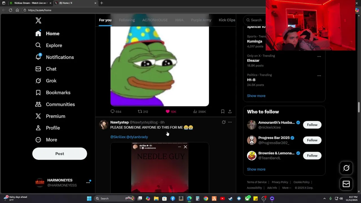Follow Progress Bar 2025

(312, 140)
